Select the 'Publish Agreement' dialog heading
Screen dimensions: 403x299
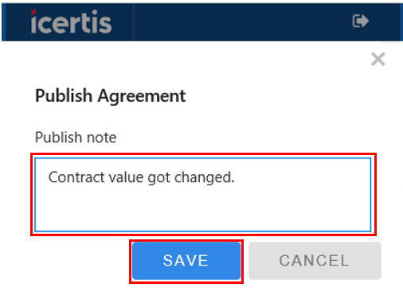tap(111, 95)
